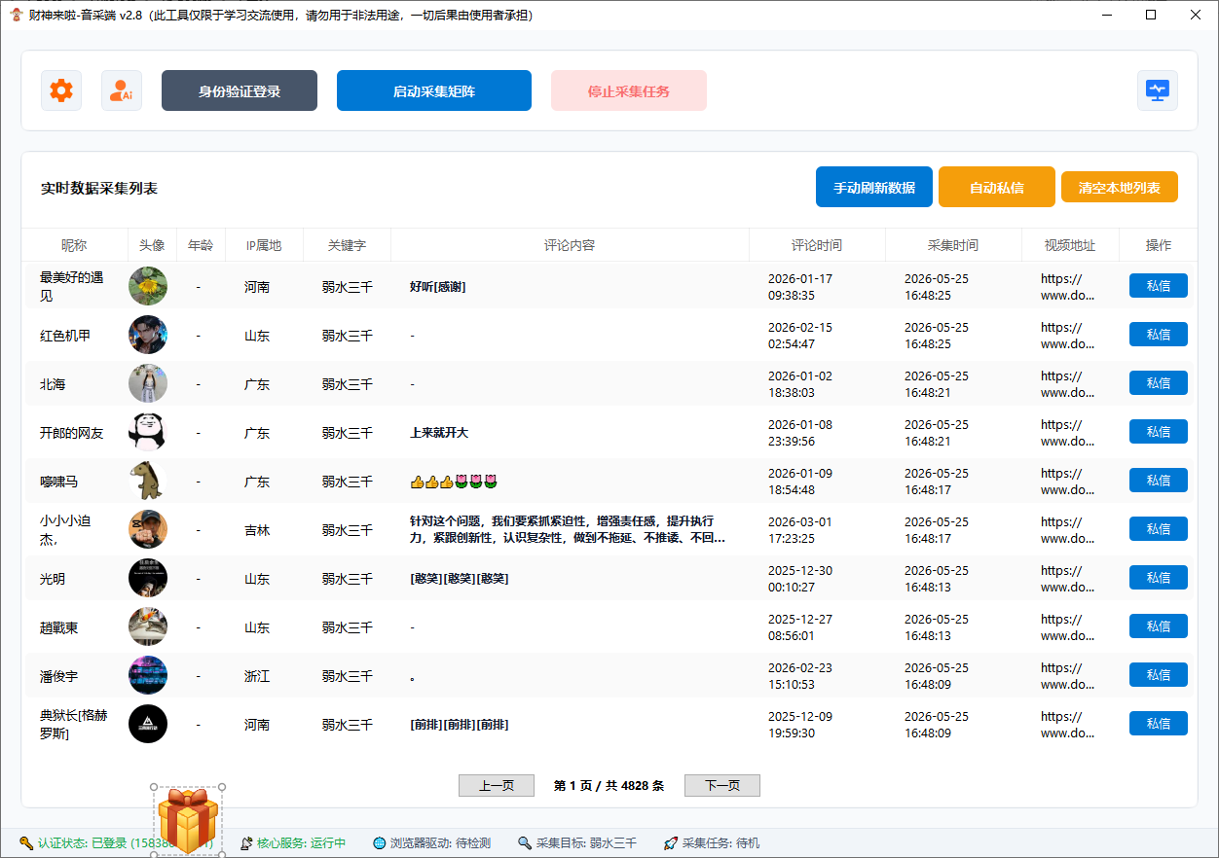This screenshot has width=1219, height=858.
Task: Click comment time 2026-03-01 17:23:25
Action: pos(800,530)
